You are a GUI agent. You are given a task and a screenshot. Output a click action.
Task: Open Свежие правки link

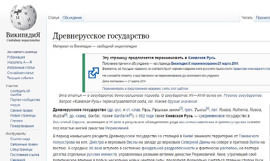pos(21,110)
